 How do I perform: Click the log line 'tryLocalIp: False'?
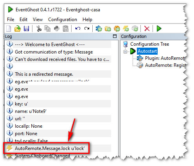pos(31,141)
